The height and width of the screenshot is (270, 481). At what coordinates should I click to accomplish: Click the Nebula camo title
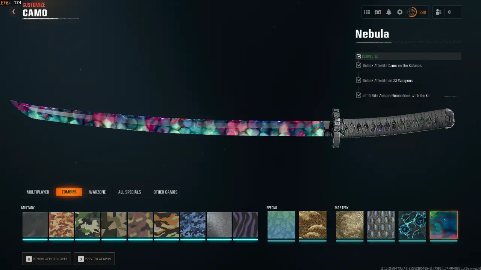click(372, 34)
